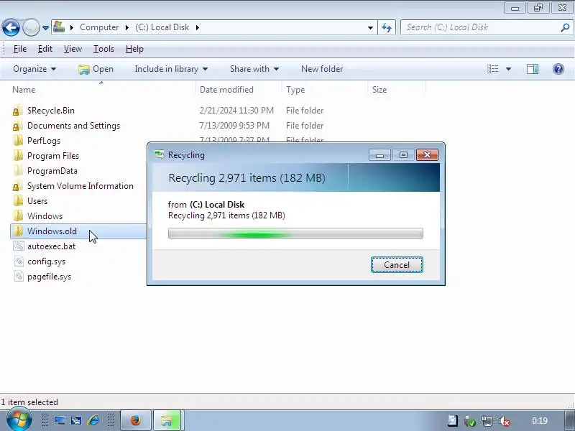The width and height of the screenshot is (575, 431).
Task: Select the pagefile.sys file icon
Action: coord(19,277)
